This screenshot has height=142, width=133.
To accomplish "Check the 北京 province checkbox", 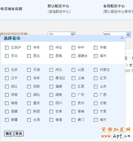I will point(7,70).
